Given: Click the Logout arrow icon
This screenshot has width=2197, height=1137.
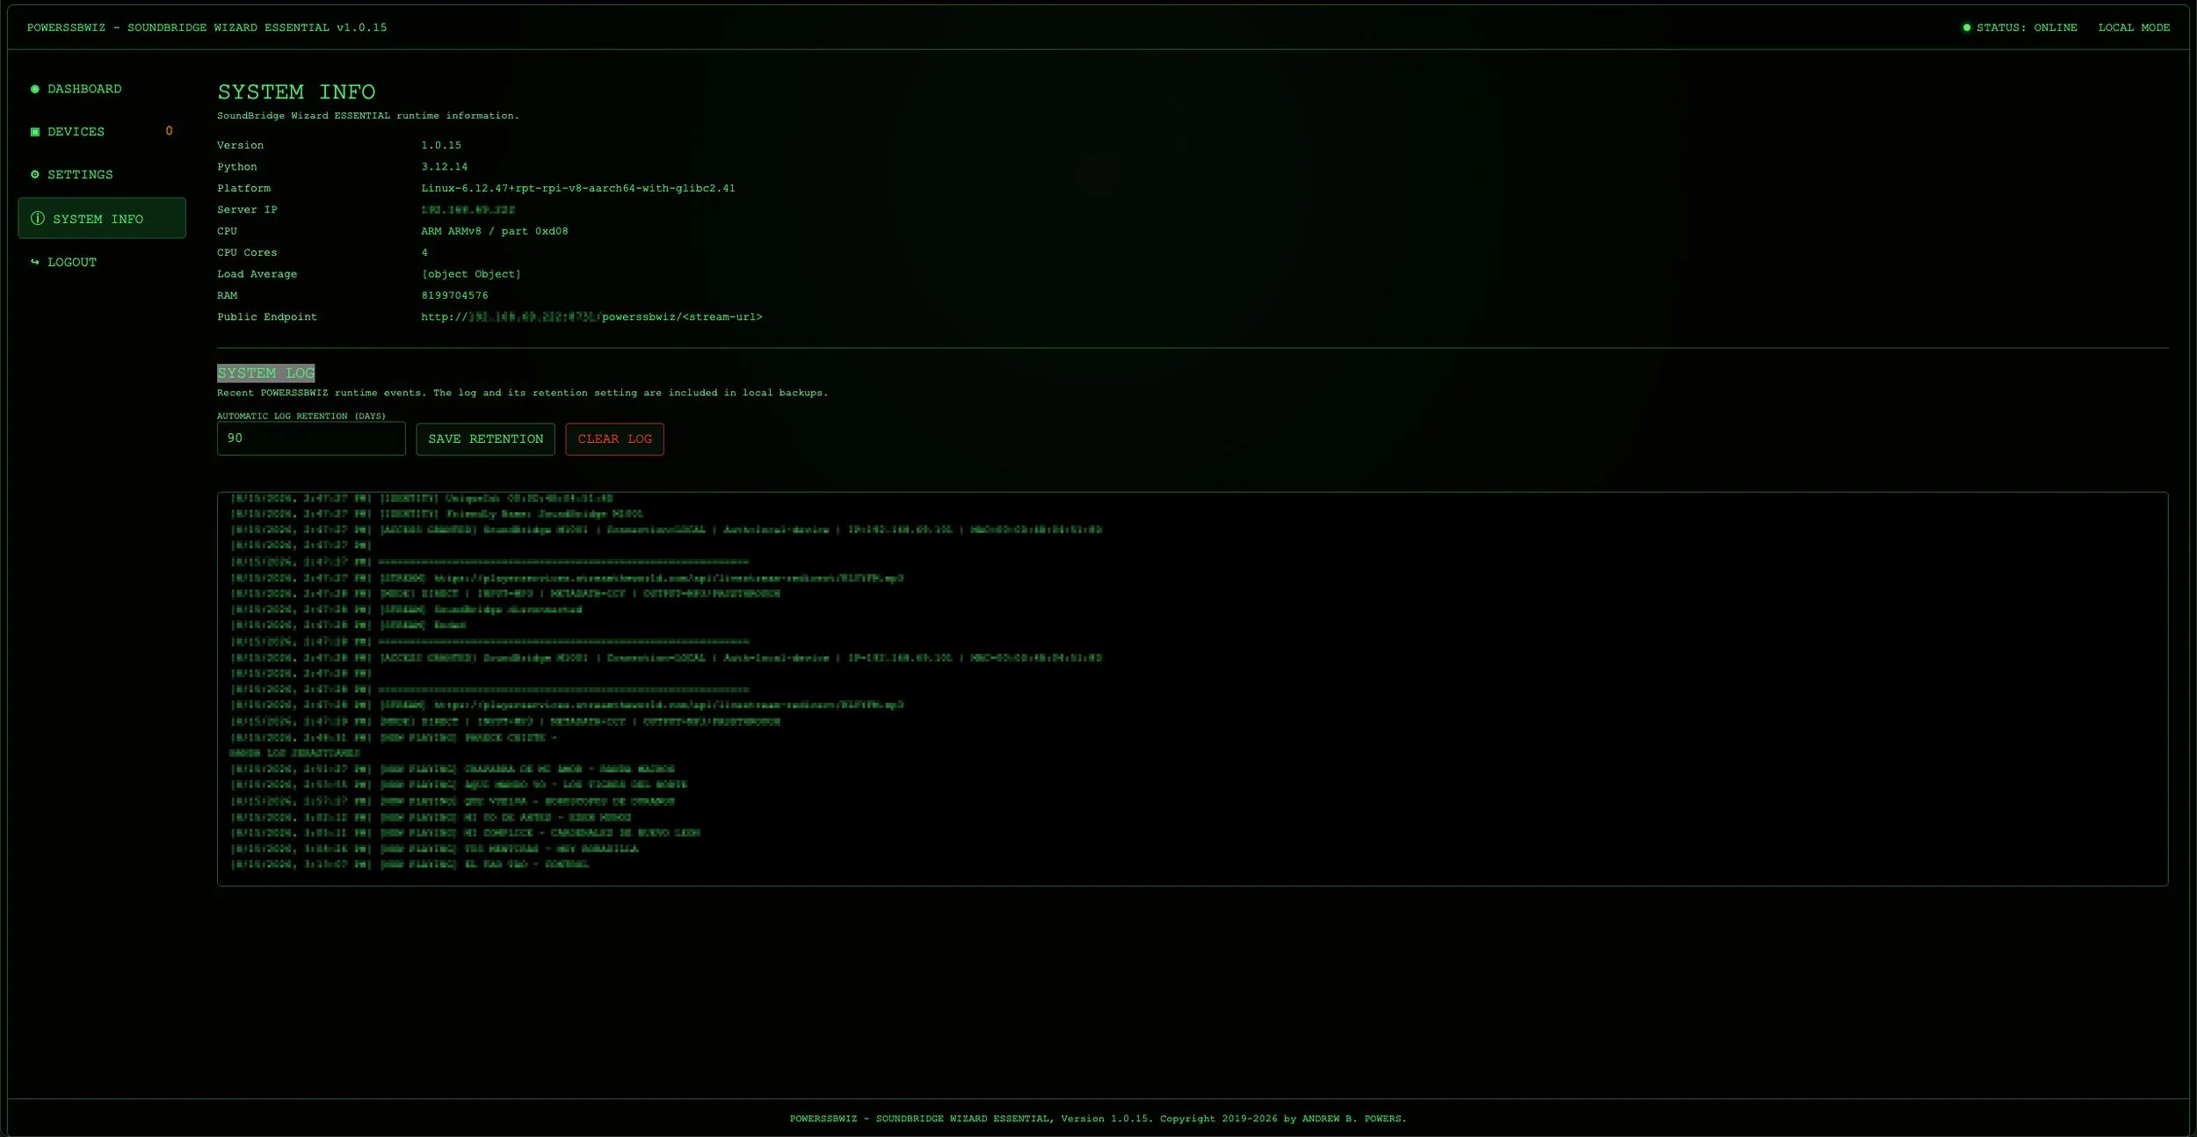Looking at the screenshot, I should (x=35, y=262).
